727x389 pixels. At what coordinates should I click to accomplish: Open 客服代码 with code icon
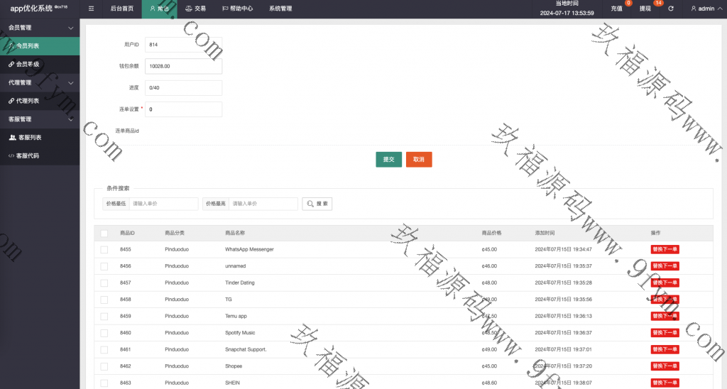tap(28, 155)
